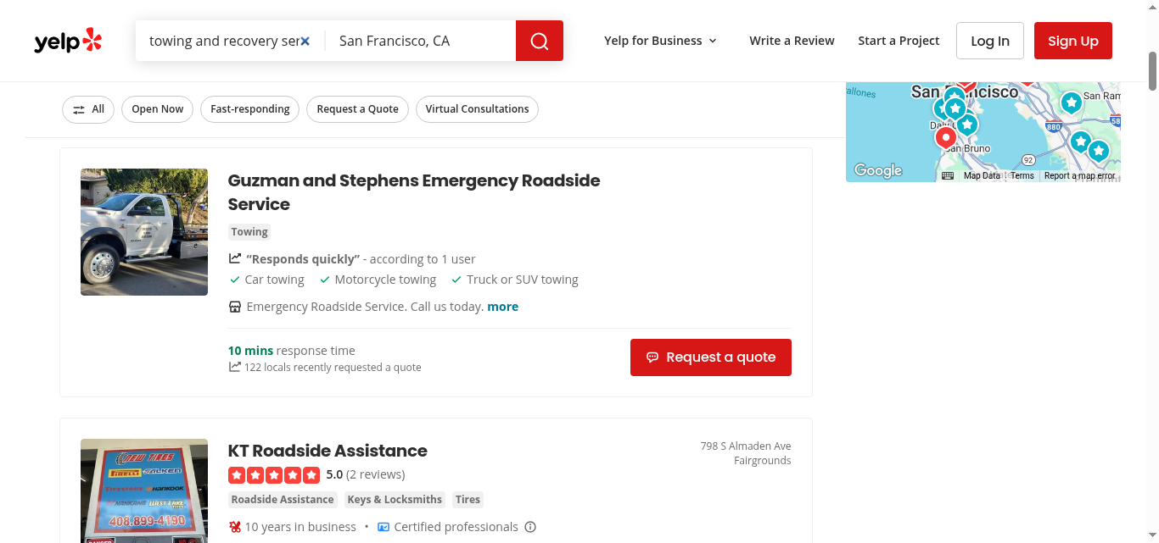Click the Roadside Assistance category tag

(x=283, y=500)
